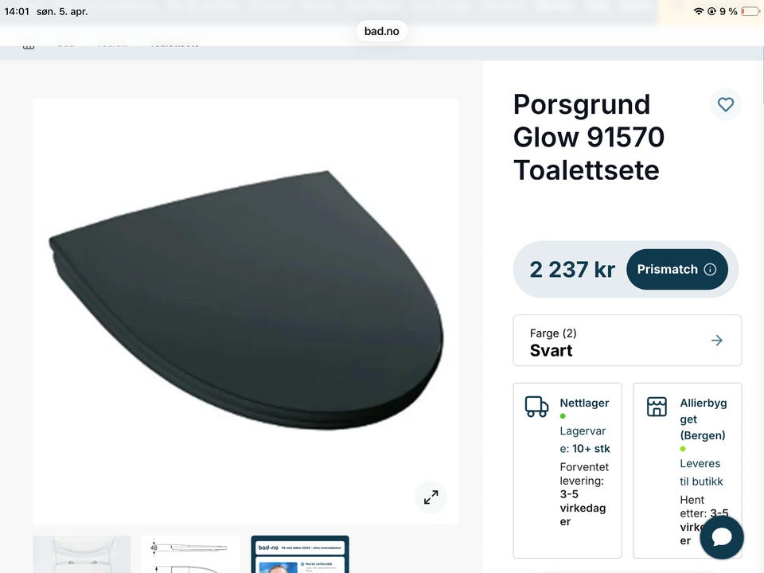764x573 pixels.
Task: Open the Farge (2) Svart color selector
Action: point(627,341)
